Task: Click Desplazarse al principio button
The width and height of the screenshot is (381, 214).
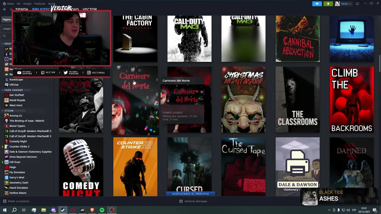Action: (x=190, y=194)
